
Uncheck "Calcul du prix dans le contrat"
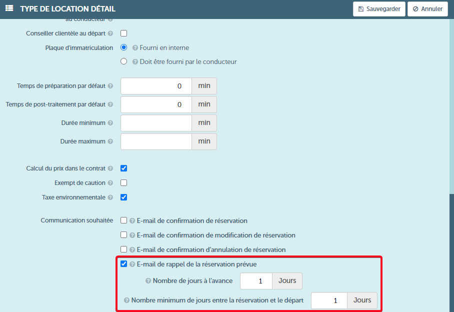[x=123, y=168]
